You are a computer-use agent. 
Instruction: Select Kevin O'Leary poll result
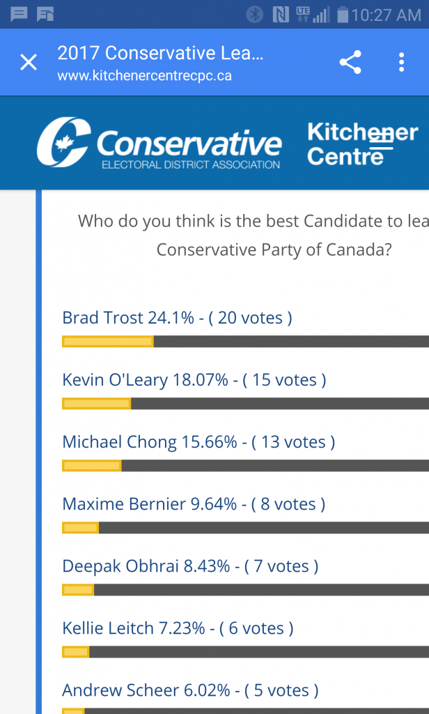pos(194,380)
